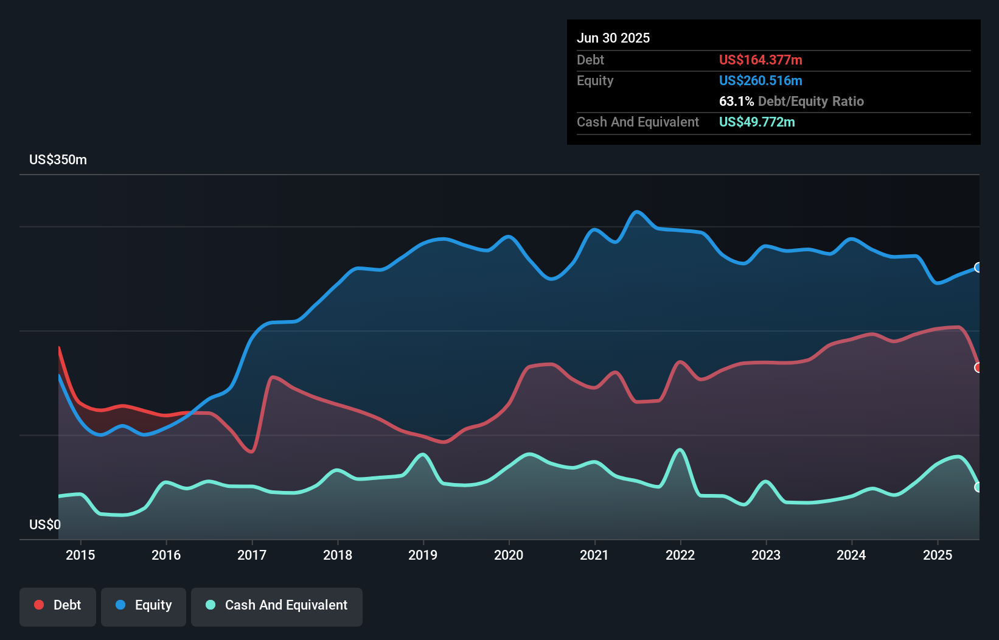Click the 2021 x-axis year label

(594, 555)
